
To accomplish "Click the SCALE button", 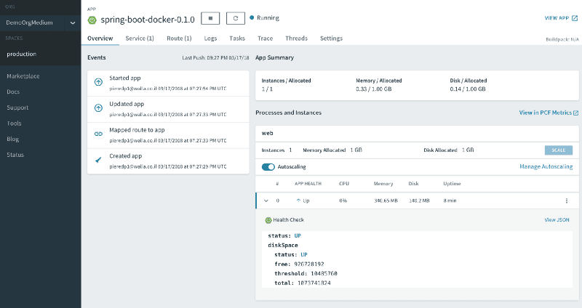I will point(558,150).
